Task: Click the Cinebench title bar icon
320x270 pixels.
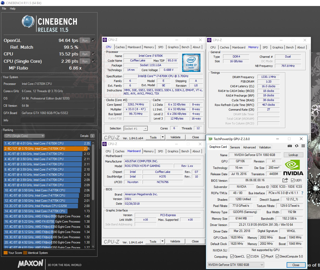Action: 3,3
